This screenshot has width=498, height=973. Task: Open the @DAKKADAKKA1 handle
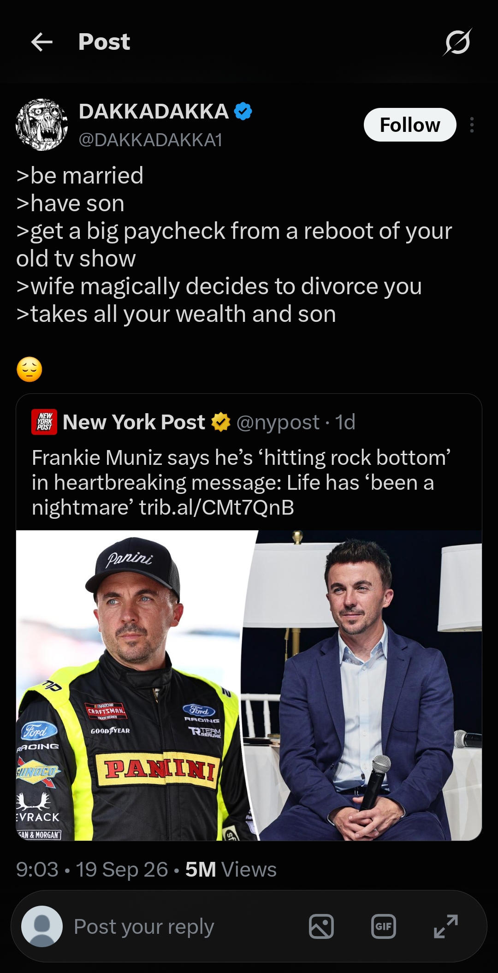coord(150,140)
